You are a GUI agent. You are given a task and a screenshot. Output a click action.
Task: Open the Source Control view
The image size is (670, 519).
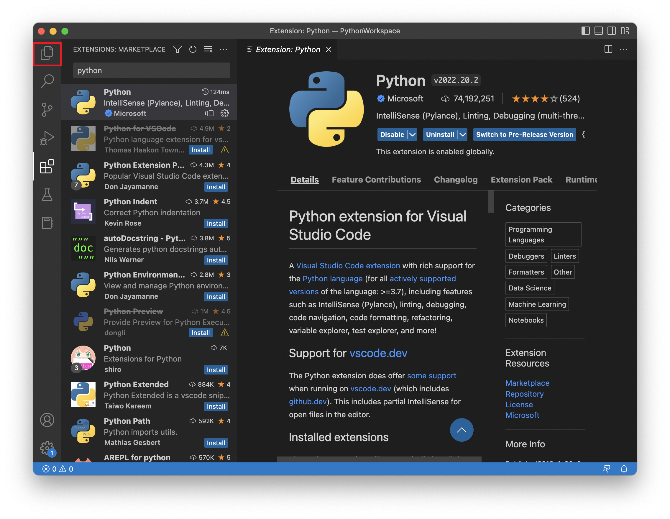pos(47,109)
